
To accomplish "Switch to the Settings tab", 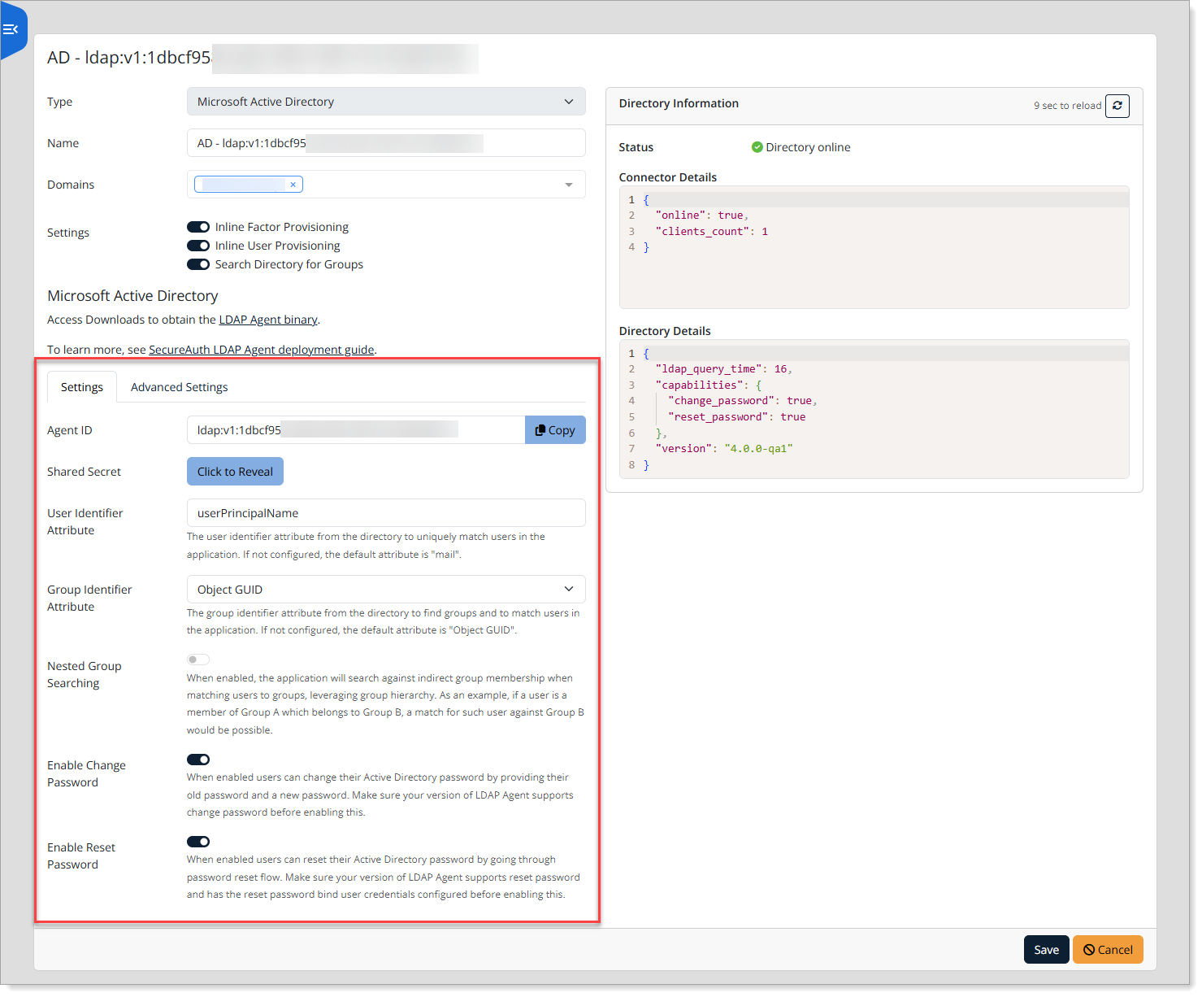I will click(x=82, y=387).
